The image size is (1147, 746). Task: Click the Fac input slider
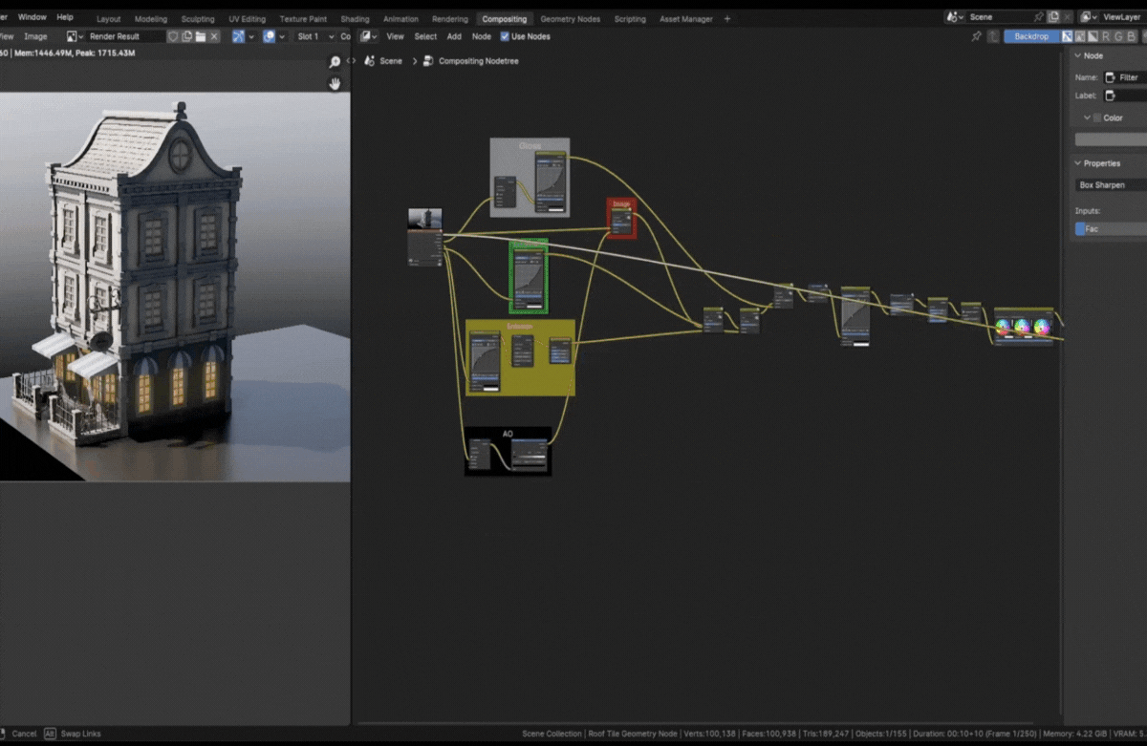[1109, 229]
